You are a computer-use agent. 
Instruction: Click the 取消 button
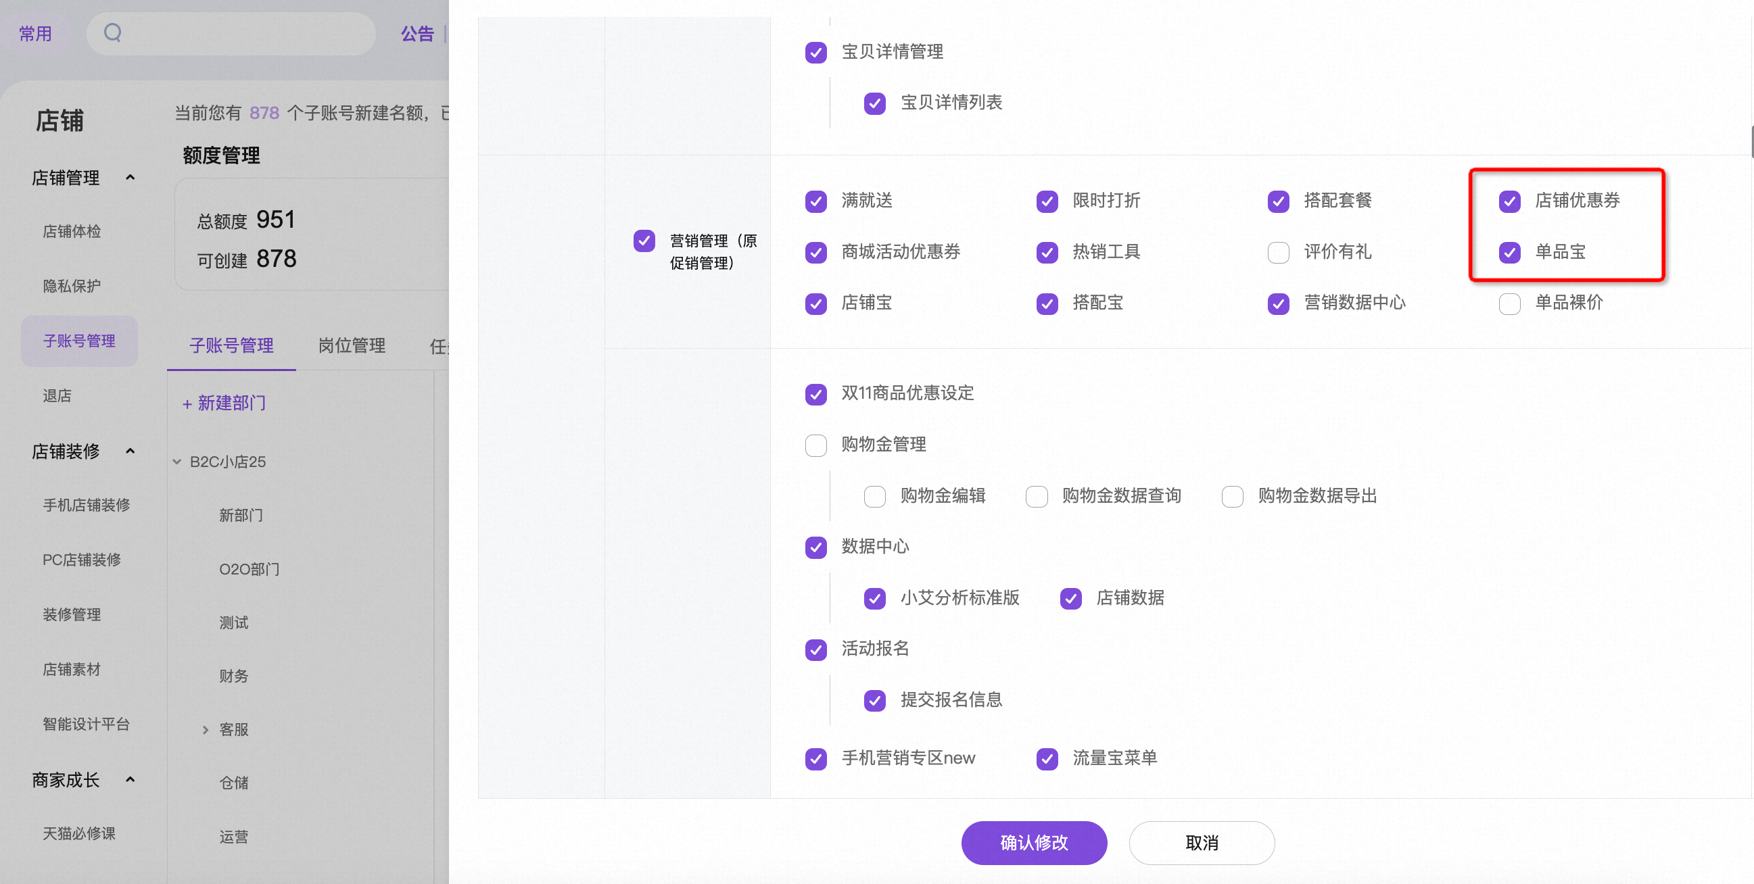1202,843
